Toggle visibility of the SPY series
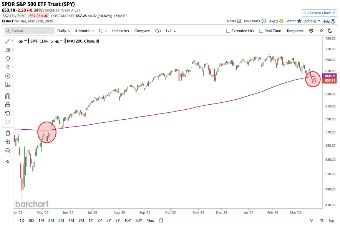Image resolution: width=340 pixels, height=227 pixels. [20, 41]
